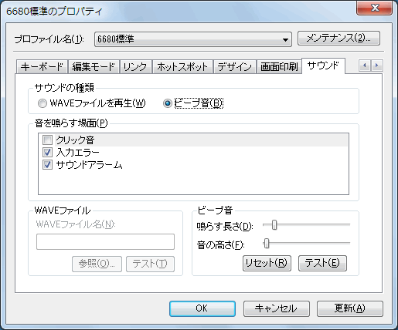Click the 音の高さ slider track
Screen dimensions: 398x330
click(x=306, y=243)
